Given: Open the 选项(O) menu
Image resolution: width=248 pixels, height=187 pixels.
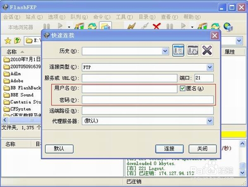Looking at the screenshot, I should (x=57, y=17).
